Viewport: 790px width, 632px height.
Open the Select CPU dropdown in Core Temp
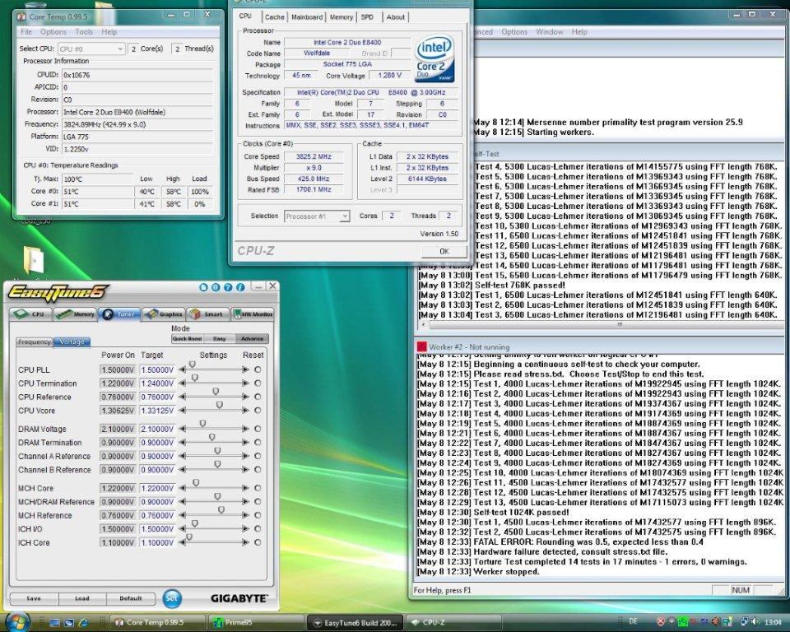click(x=91, y=49)
